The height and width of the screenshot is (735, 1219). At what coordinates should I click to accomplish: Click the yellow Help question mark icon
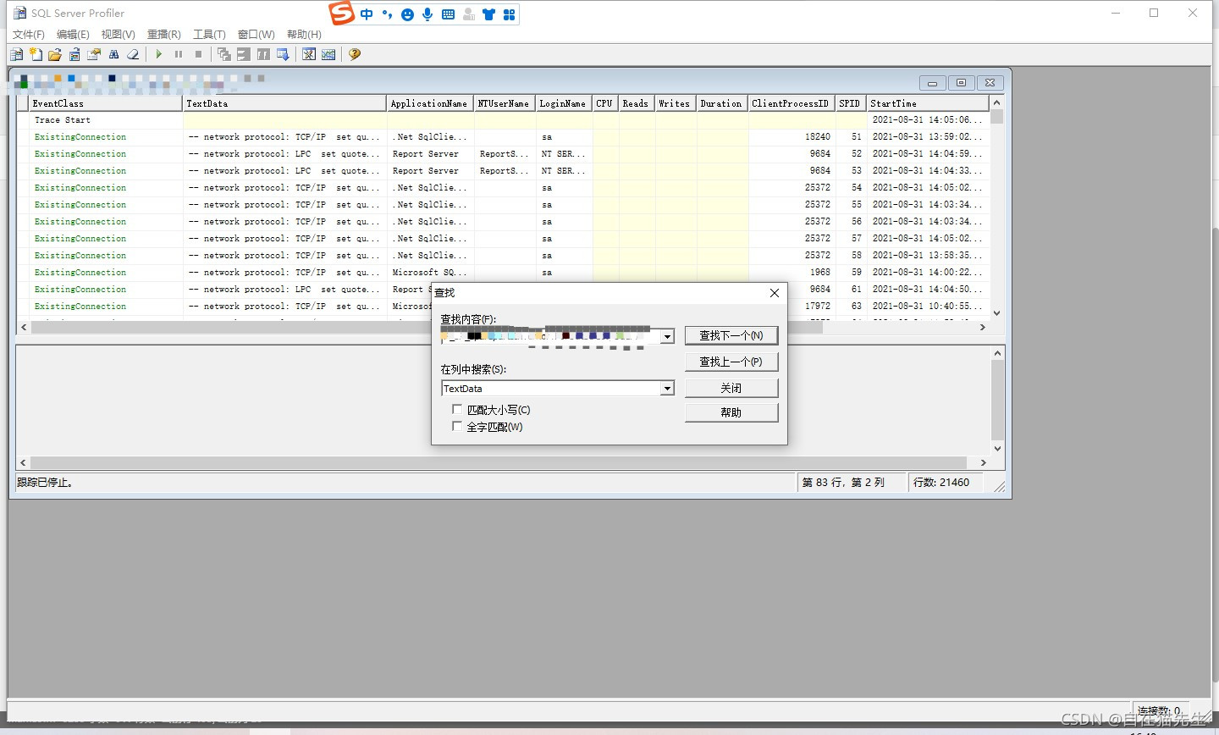pyautogui.click(x=355, y=54)
